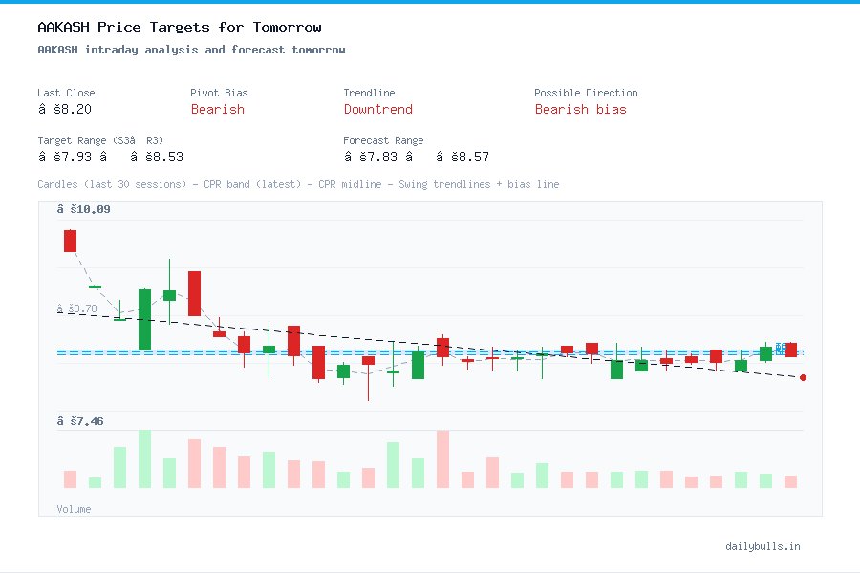Select the tallest green candlestick on the chart
The width and height of the screenshot is (860, 573).
(x=144, y=320)
